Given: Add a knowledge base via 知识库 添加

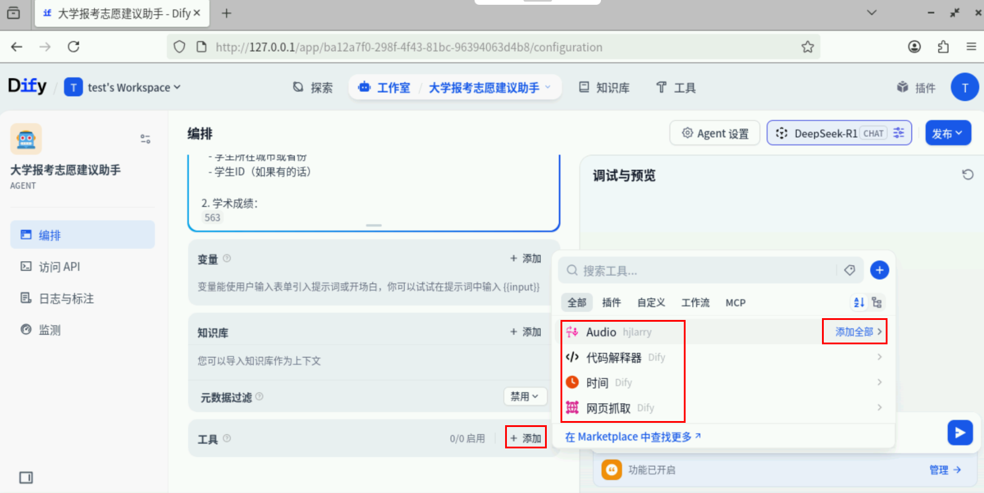Looking at the screenshot, I should (x=525, y=331).
